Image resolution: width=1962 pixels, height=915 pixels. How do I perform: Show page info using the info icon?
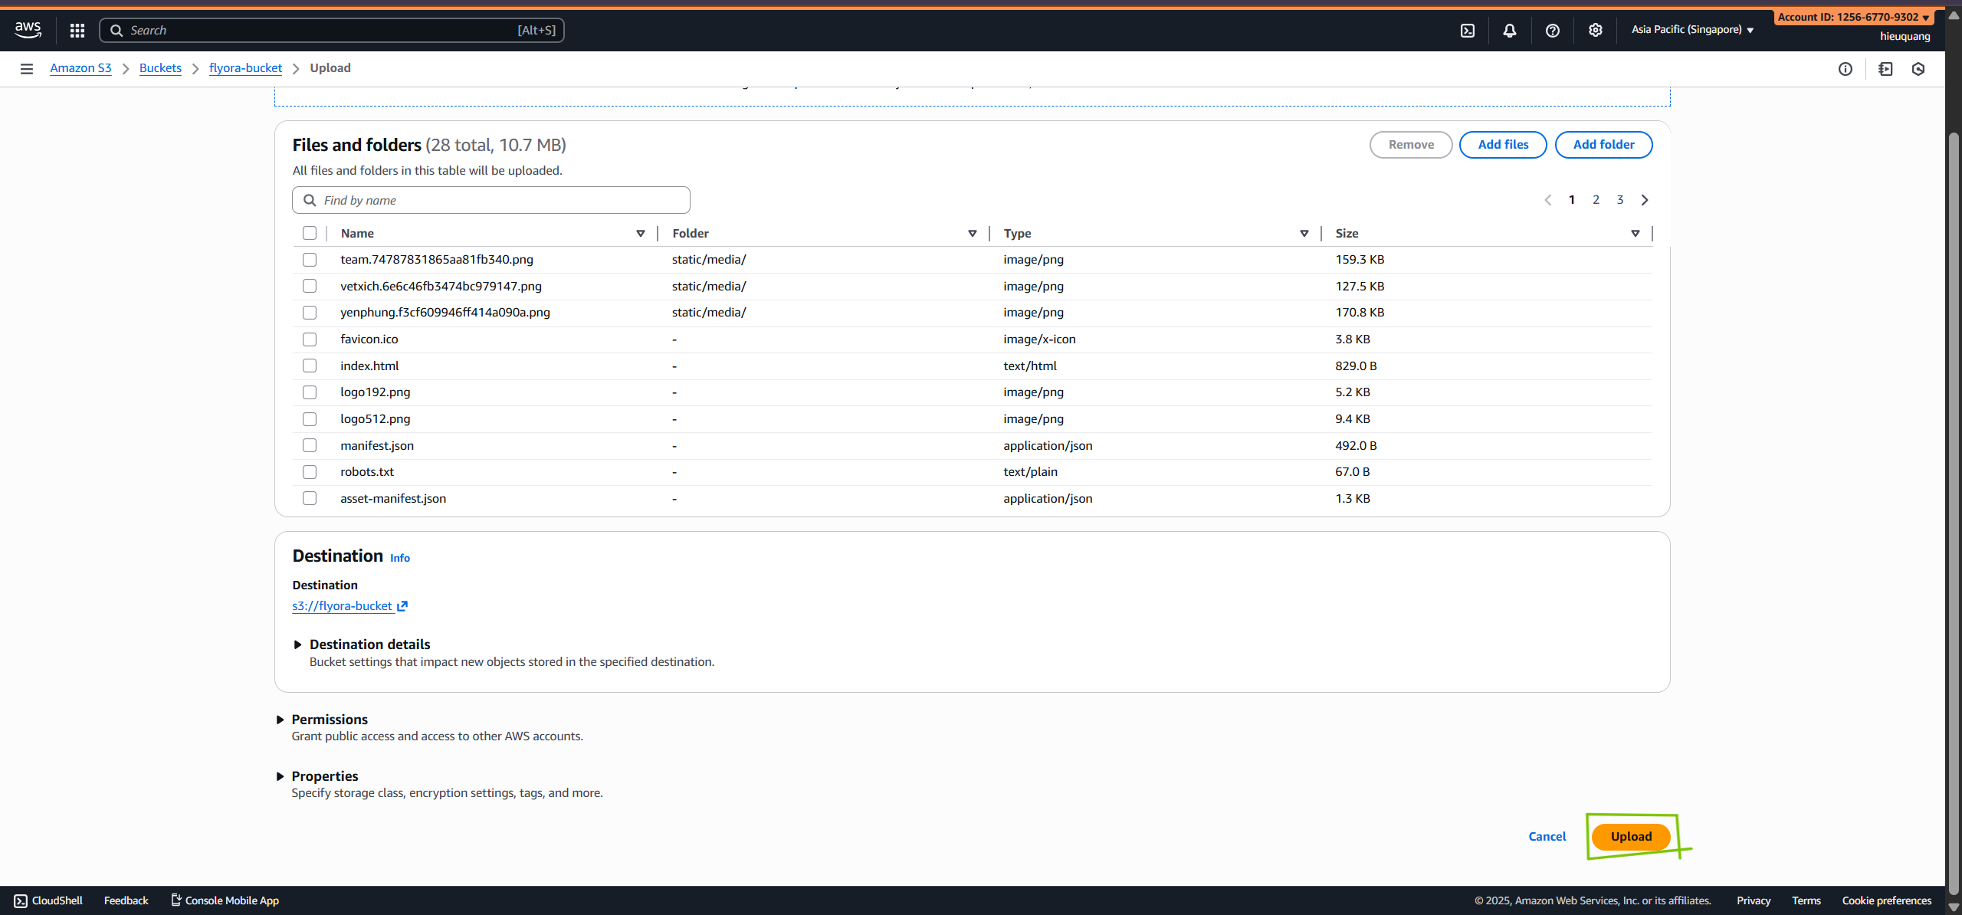click(x=1846, y=68)
